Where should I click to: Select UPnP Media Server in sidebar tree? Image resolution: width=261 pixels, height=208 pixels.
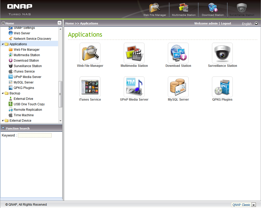[28, 77]
